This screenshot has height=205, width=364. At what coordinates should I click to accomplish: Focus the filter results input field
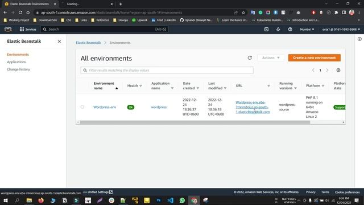click(167, 70)
